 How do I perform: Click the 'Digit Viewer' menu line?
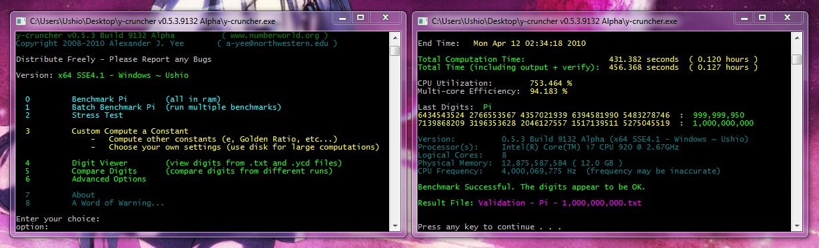pos(183,163)
